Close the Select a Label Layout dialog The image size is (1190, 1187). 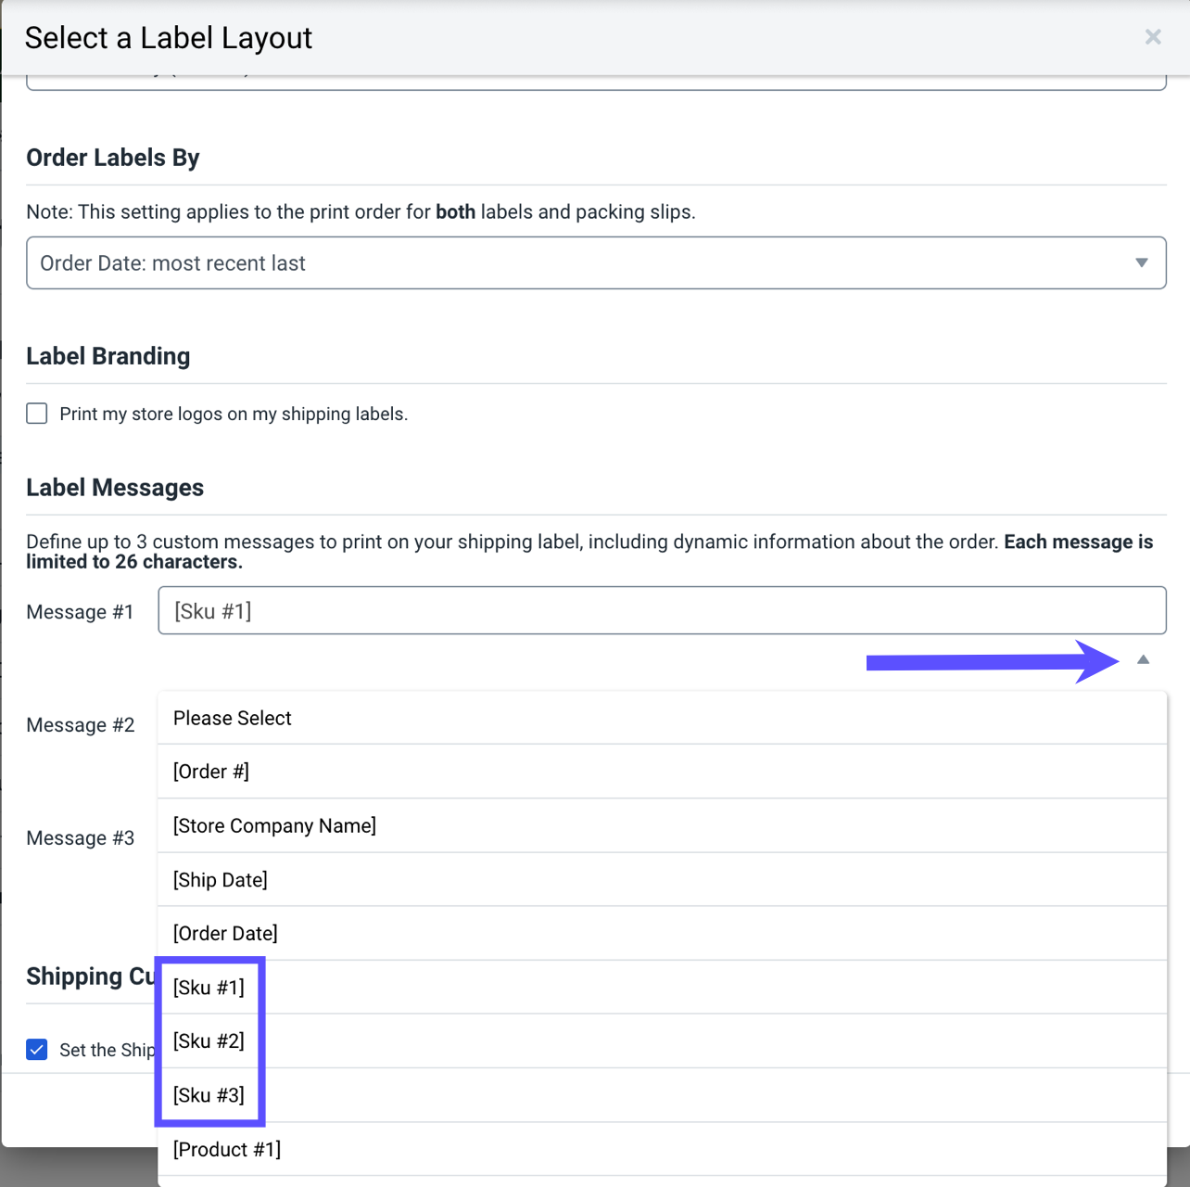tap(1152, 37)
